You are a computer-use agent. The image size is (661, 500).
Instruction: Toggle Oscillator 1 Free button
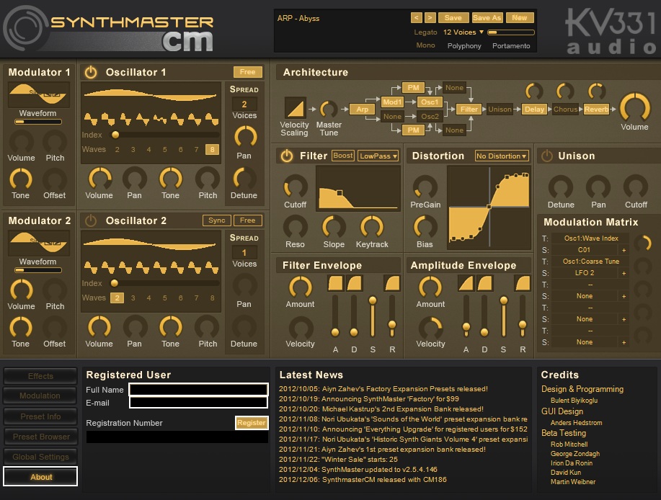tap(247, 72)
